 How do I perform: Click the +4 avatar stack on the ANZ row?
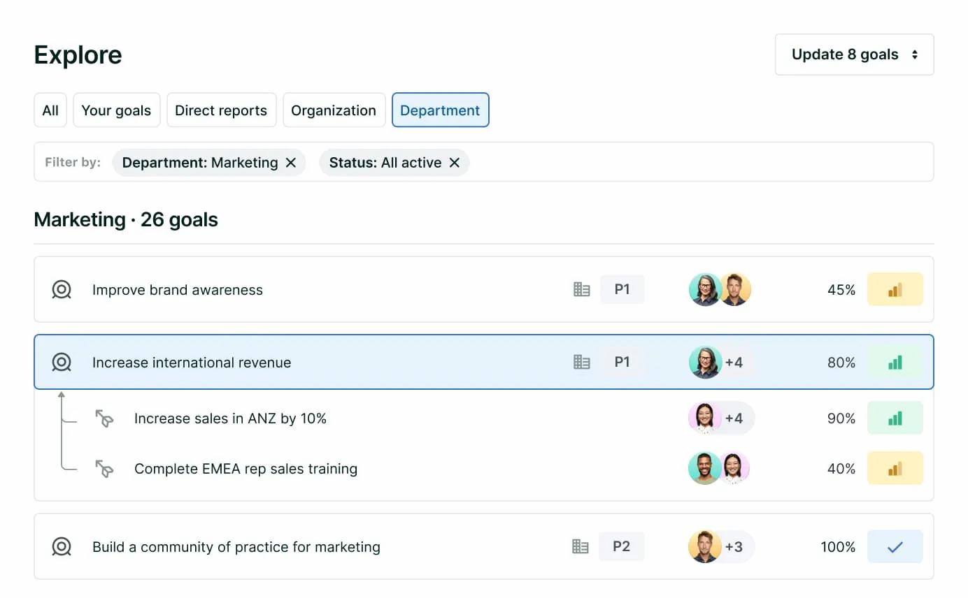[x=720, y=418]
